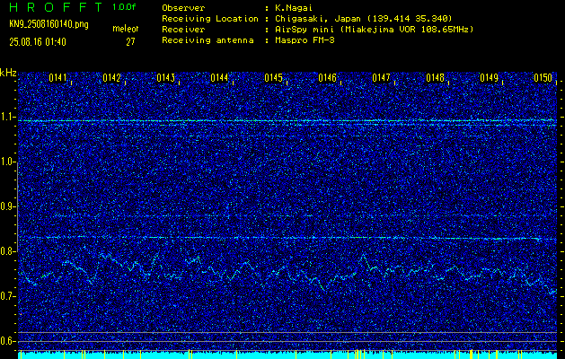Click the meteor count value 27

(x=130, y=42)
